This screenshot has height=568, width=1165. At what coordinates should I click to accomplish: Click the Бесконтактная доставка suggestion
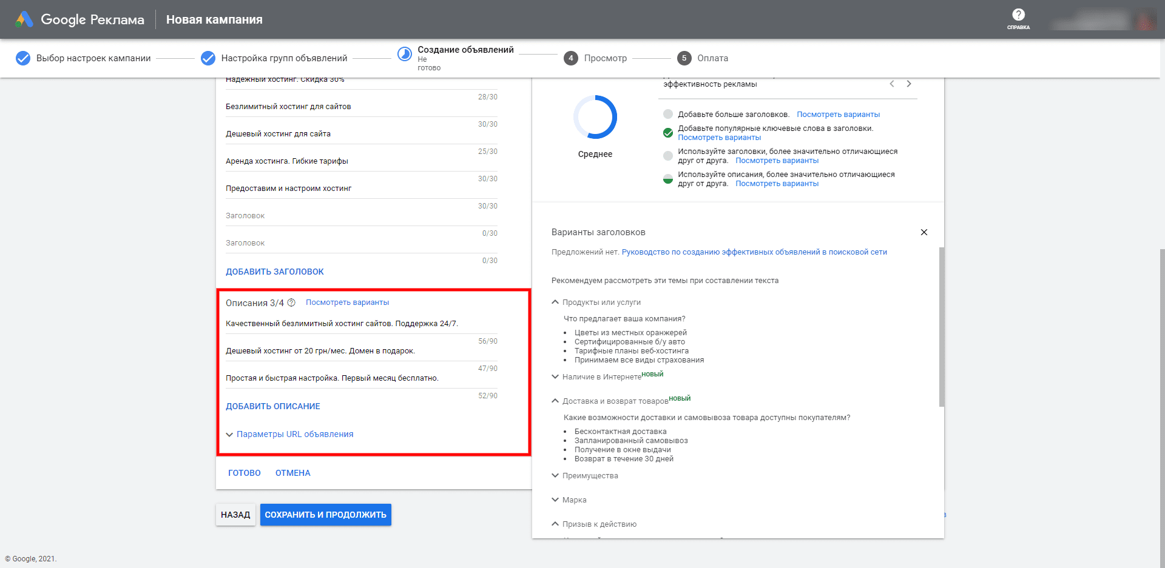[x=620, y=432]
